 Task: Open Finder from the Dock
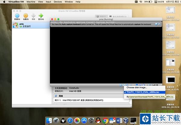coord(49,120)
